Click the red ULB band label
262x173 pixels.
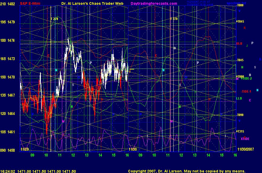pos(239,43)
